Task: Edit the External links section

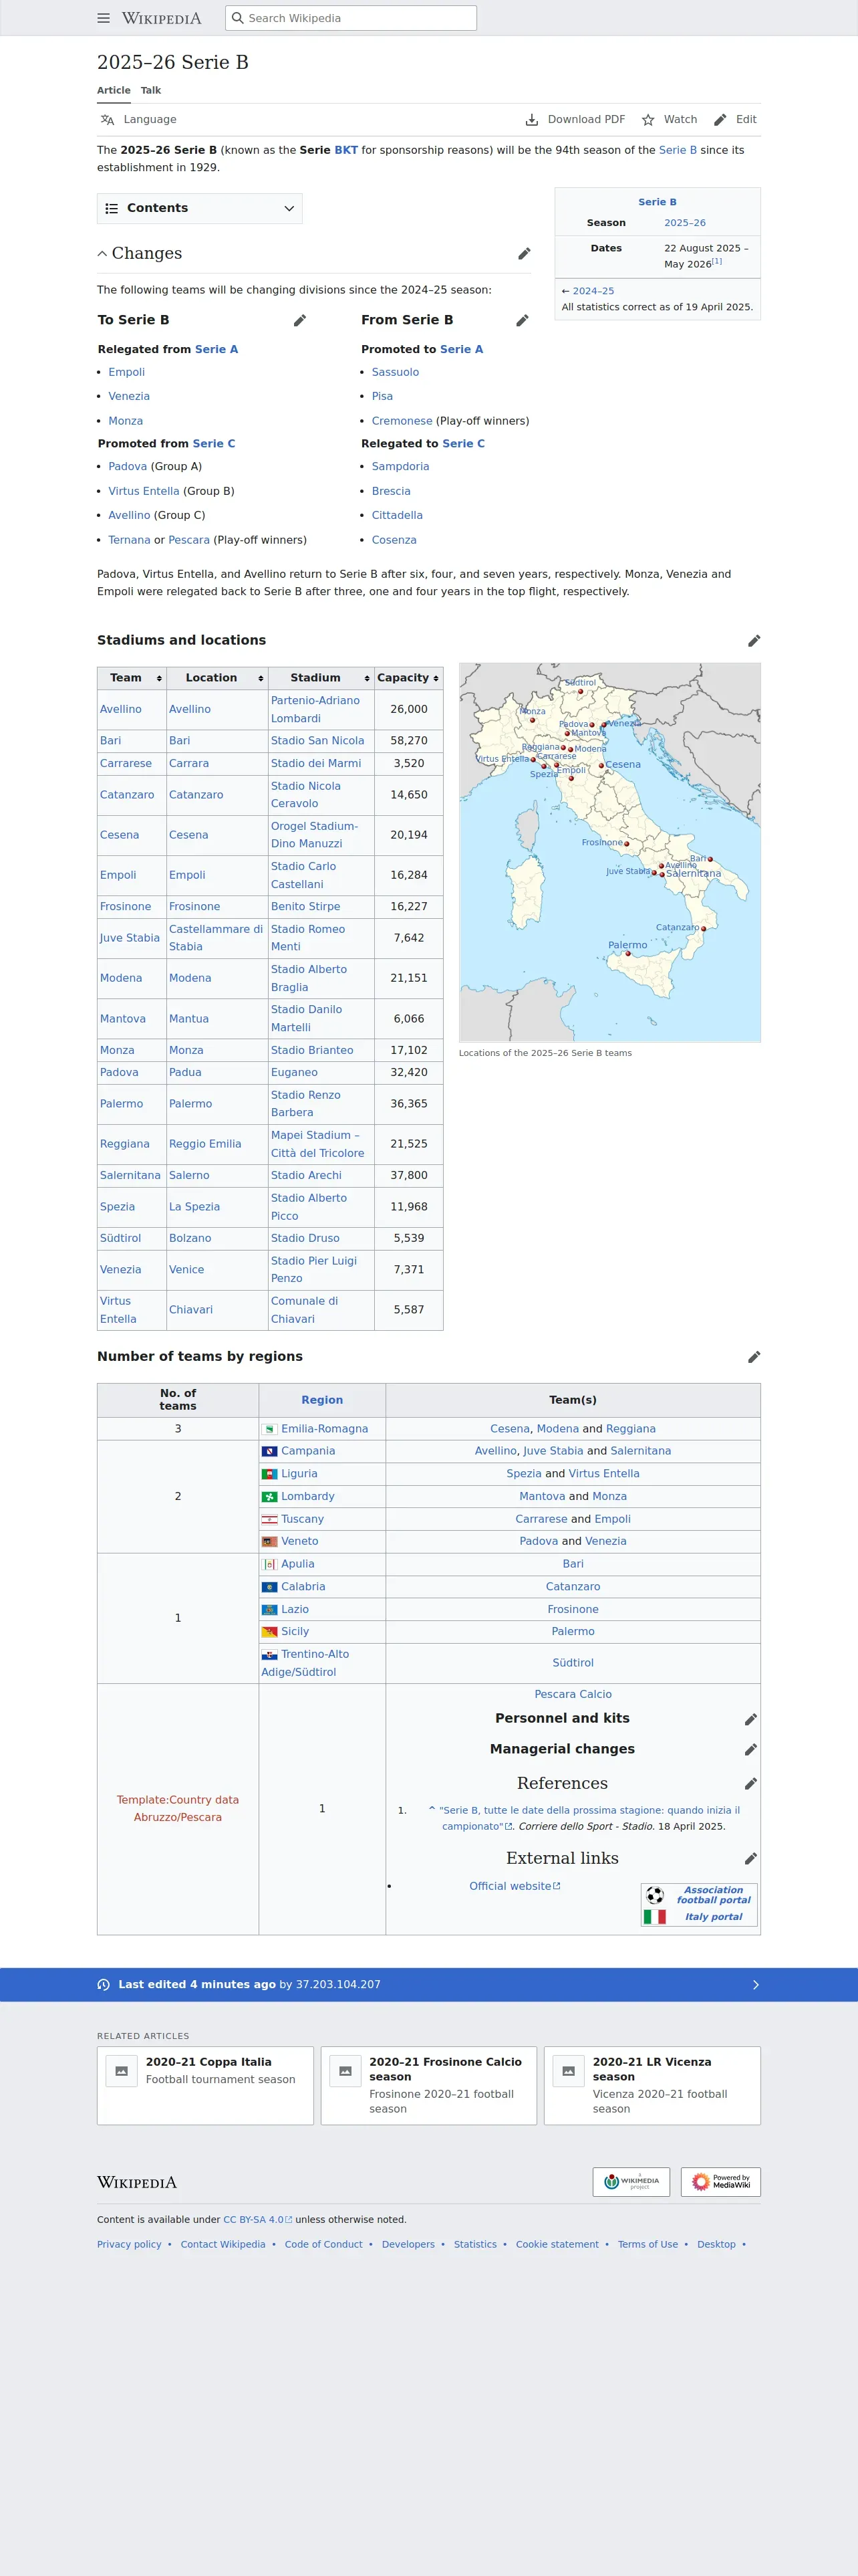Action: point(751,1859)
